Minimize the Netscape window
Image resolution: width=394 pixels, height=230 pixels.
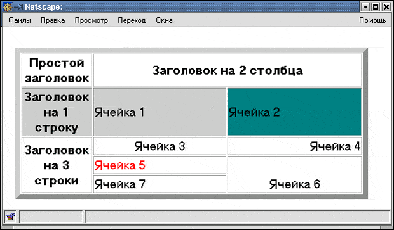(365, 7)
